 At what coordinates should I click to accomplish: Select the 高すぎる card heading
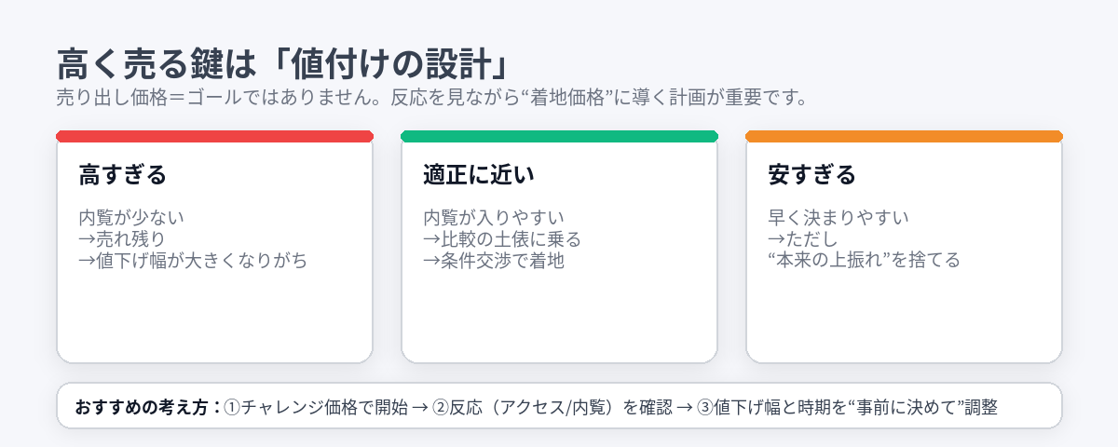(122, 174)
